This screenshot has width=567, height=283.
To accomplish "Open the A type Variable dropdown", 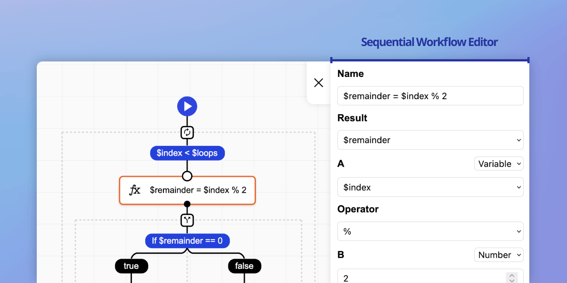I will pos(499,164).
